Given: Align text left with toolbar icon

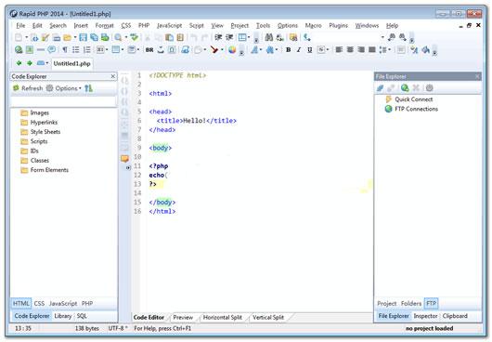Looking at the screenshot, I should point(339,49).
